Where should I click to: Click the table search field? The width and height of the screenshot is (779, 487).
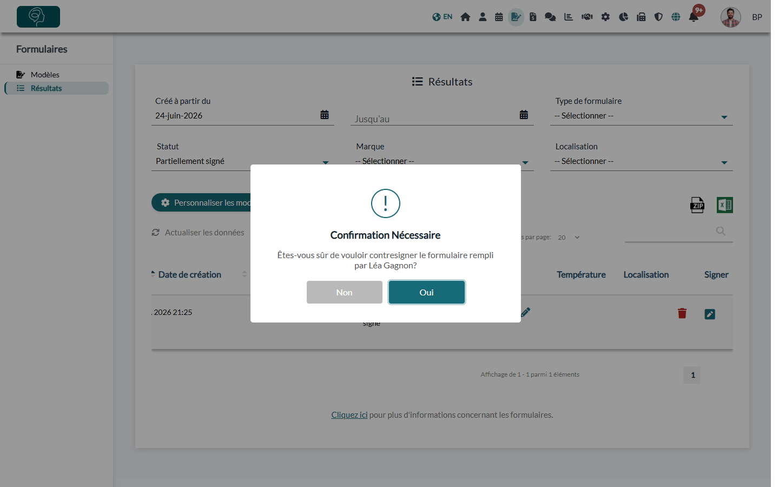coord(679,233)
